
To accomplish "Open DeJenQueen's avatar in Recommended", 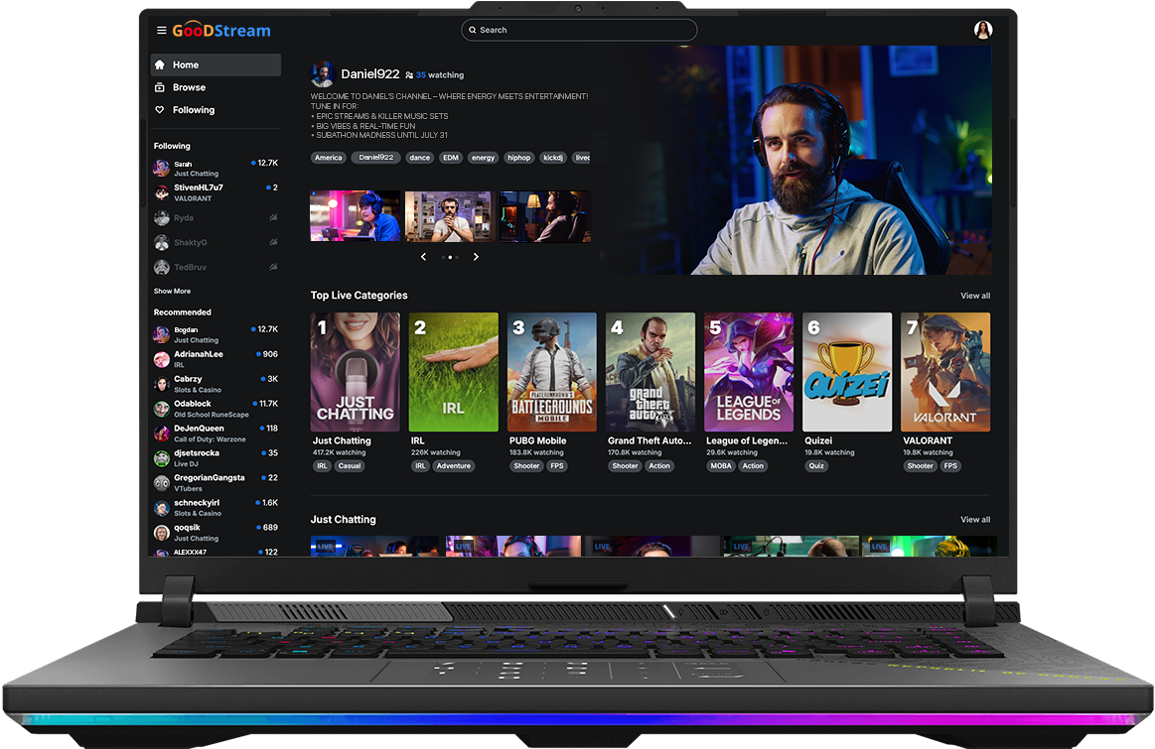I will click(161, 434).
